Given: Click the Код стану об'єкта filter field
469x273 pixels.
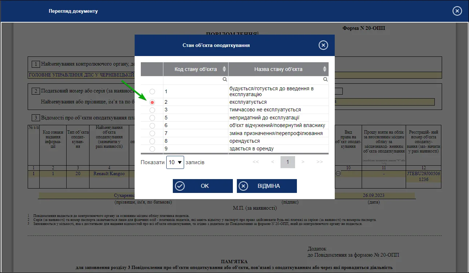Looking at the screenshot, I should pyautogui.click(x=196, y=80).
